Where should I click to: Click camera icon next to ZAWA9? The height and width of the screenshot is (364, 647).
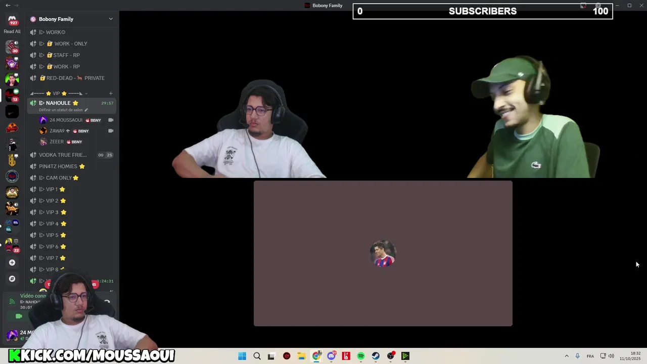[x=111, y=131]
